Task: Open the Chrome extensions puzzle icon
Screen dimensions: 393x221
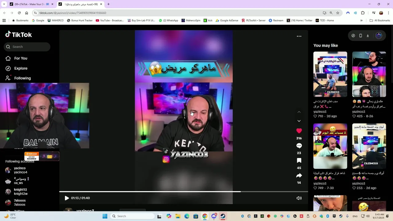Action: (363, 13)
